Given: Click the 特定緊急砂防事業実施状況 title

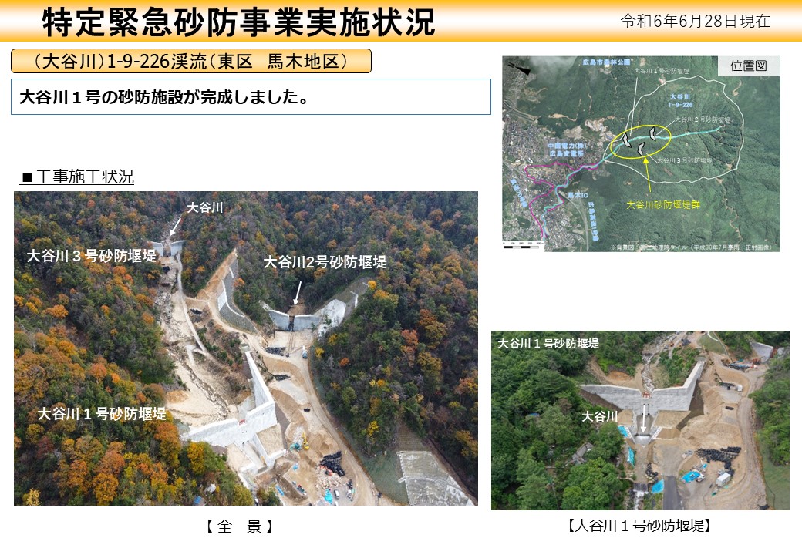Looking at the screenshot, I should 238,22.
